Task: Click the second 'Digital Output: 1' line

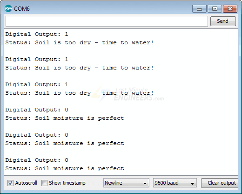Action: coord(37,59)
